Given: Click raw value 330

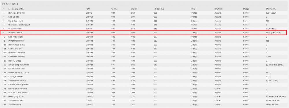Looking at the screenshot, I should (268, 72).
